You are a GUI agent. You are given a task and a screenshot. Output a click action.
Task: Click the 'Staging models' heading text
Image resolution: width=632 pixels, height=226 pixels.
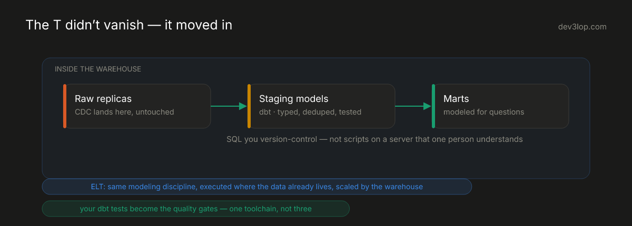[x=293, y=99]
